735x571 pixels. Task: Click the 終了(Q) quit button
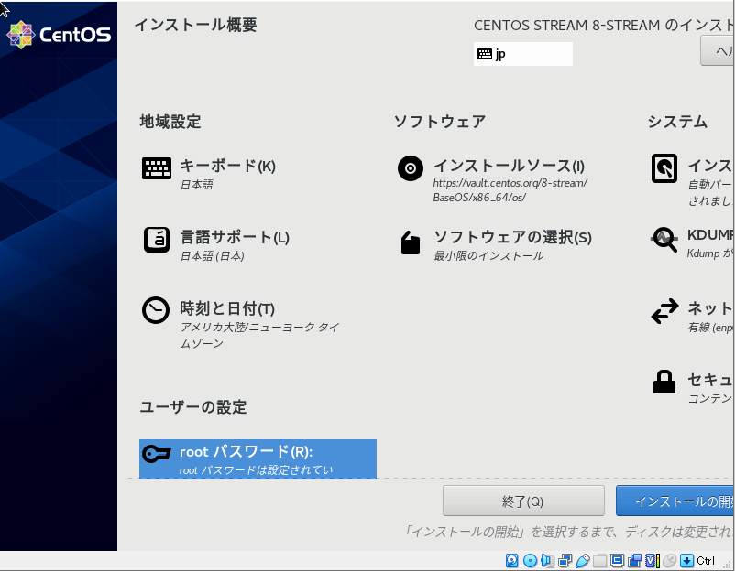pos(523,501)
